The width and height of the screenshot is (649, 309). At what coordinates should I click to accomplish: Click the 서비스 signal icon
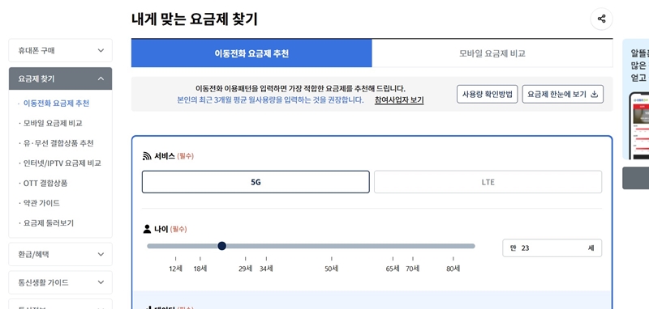click(147, 156)
